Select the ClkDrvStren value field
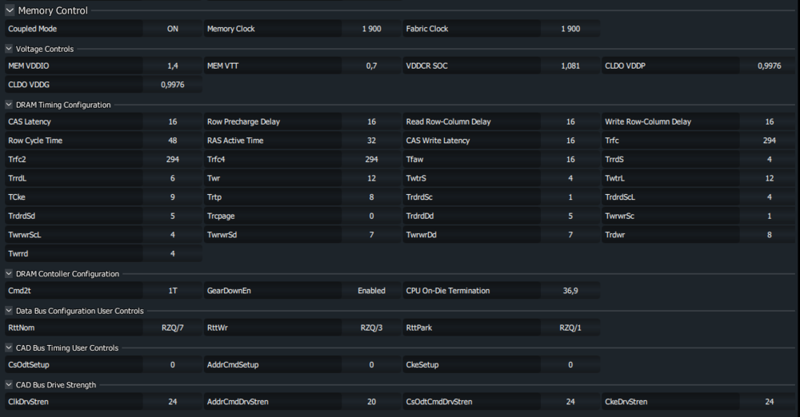 173,402
